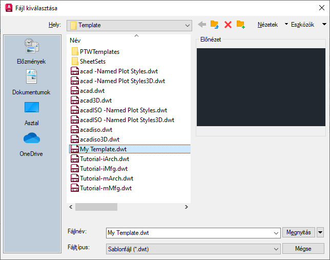The image size is (330, 260).
Task: Select Tutorial-mMfg.dwt file
Action: click(x=101, y=188)
